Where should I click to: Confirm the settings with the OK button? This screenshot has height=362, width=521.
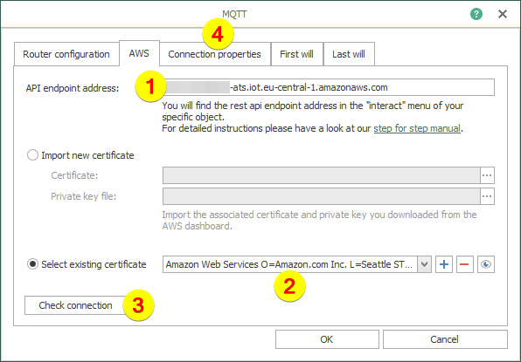327,339
